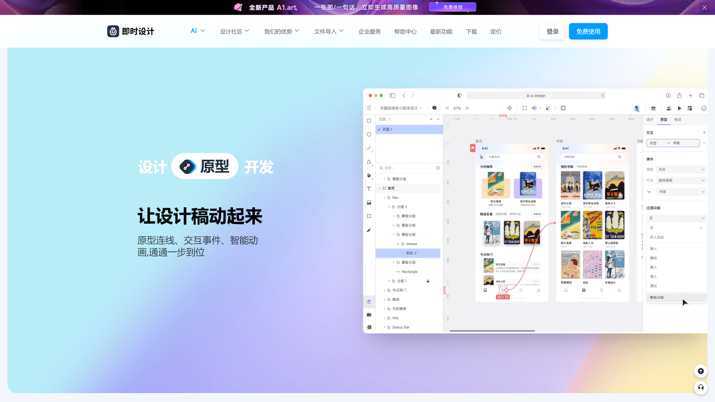Viewport: 715px width, 402px height.
Task: Select the text tool T icon
Action: click(369, 189)
